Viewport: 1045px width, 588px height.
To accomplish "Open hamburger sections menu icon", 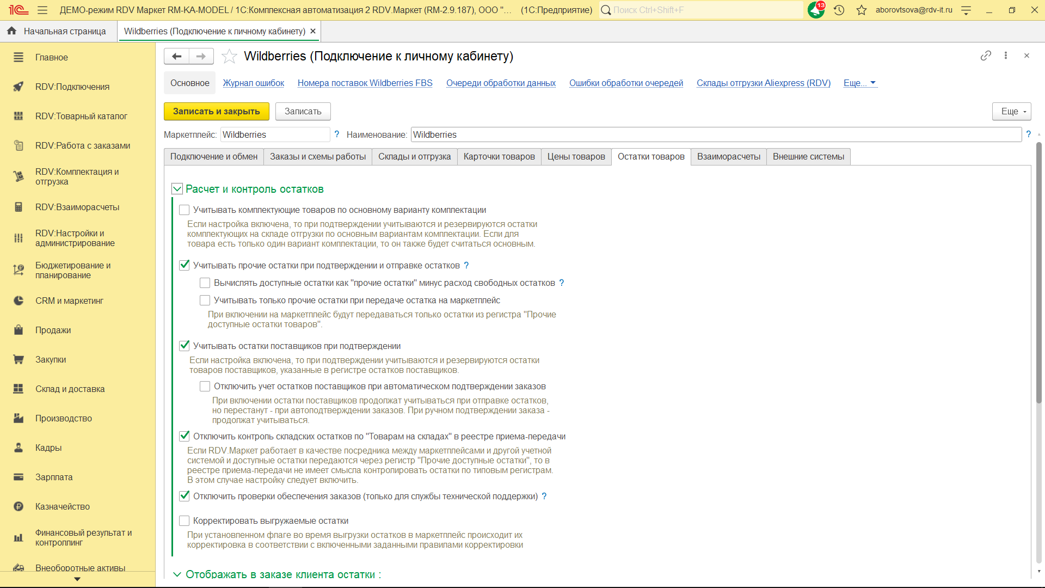I will (x=42, y=10).
